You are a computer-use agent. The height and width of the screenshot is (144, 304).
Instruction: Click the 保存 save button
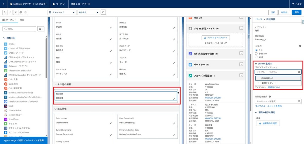(x=297, y=12)
